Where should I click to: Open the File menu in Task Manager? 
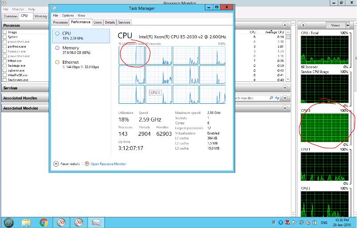[55, 16]
